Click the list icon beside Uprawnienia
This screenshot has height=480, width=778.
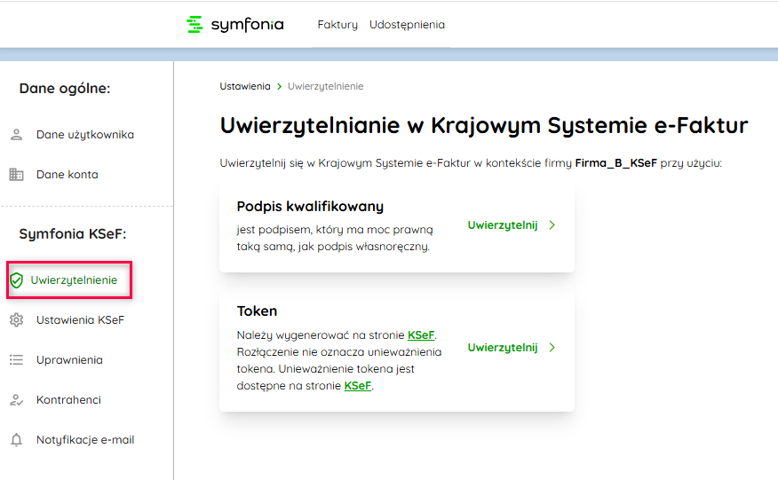(16, 360)
